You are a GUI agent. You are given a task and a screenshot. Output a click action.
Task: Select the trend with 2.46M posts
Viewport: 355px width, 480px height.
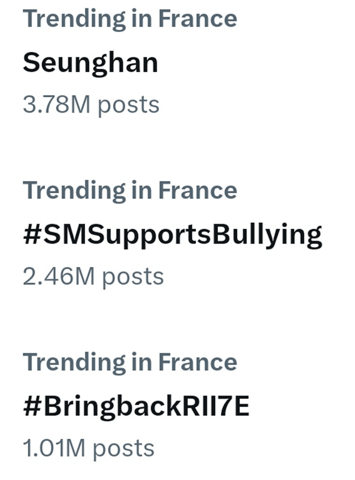point(172,235)
